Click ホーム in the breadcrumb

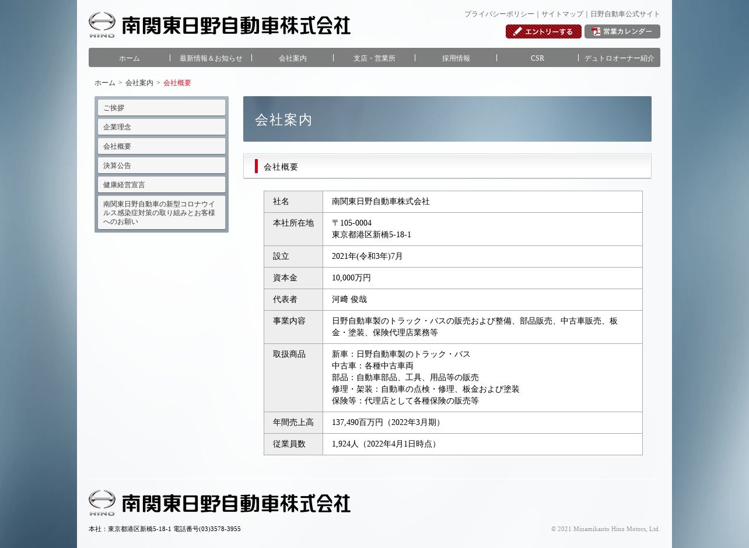pos(105,83)
